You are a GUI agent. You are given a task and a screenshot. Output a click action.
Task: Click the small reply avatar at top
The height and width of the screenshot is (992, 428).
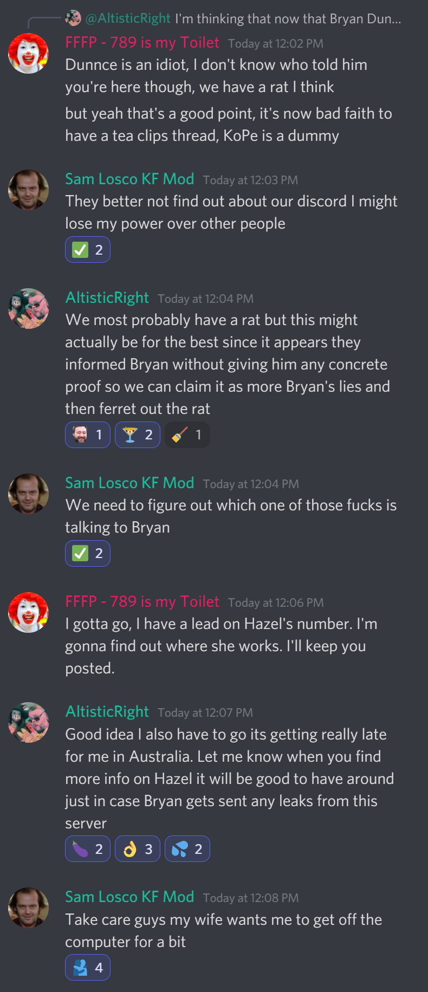(x=73, y=18)
